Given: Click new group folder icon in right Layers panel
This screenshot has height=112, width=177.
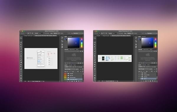Looking at the screenshot, I should [150, 81].
